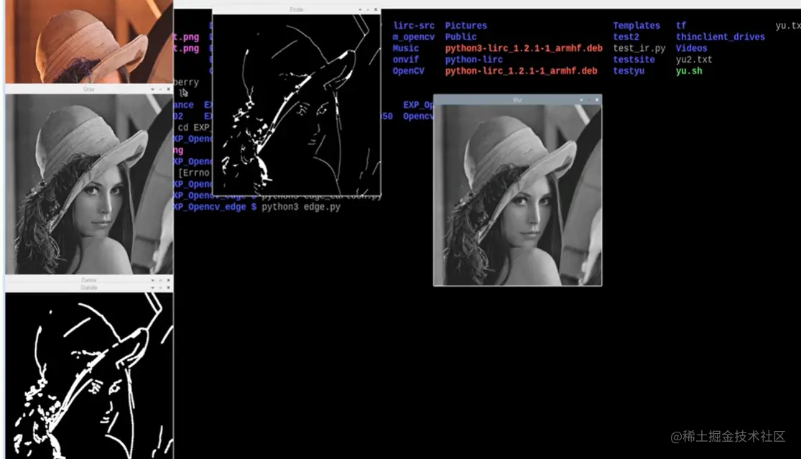Click the edge image in the Dialate window
801x459 pixels.
(89, 376)
